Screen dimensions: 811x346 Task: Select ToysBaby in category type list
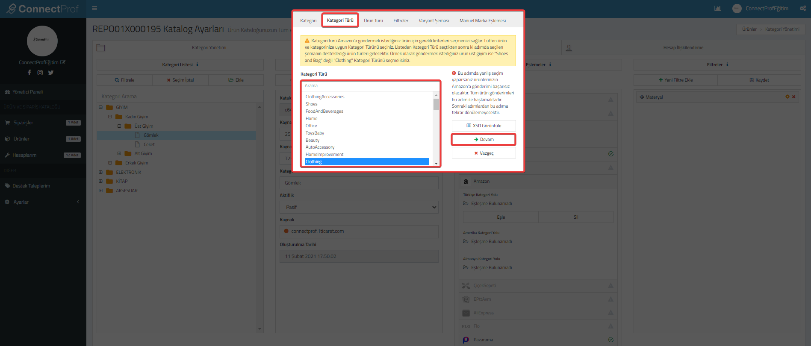pos(315,133)
